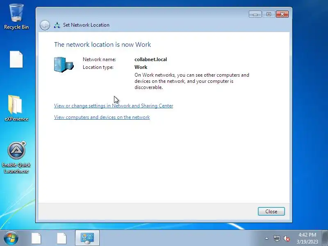
Task: Click the On Work networks description text
Action: [x=192, y=81]
